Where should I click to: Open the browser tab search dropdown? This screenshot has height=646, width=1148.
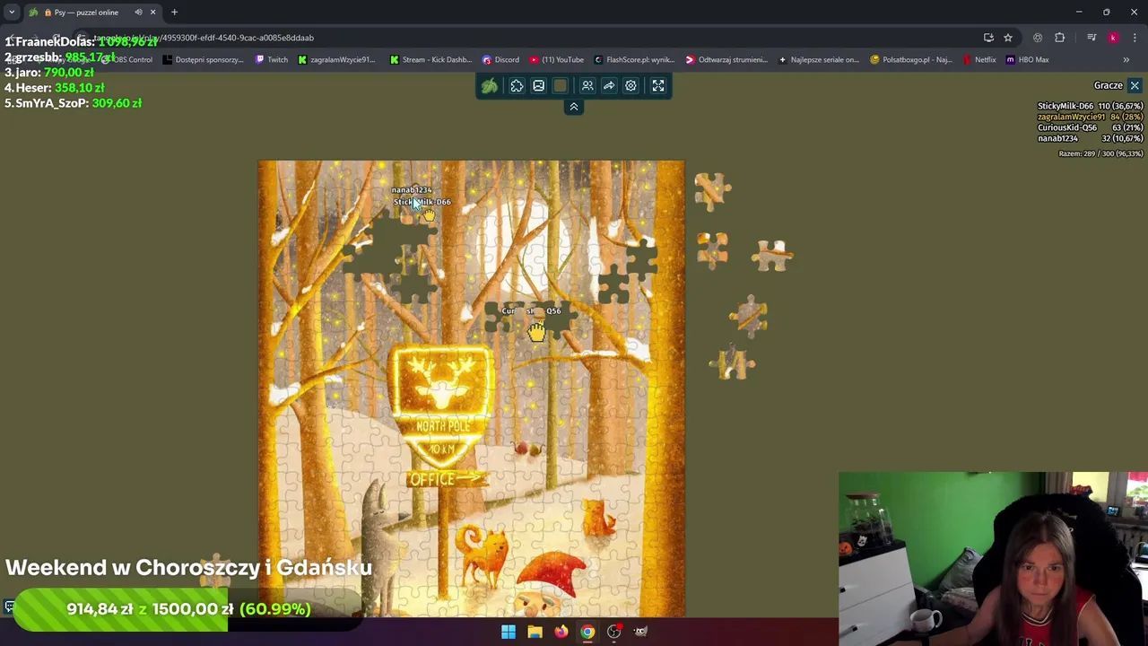(12, 12)
